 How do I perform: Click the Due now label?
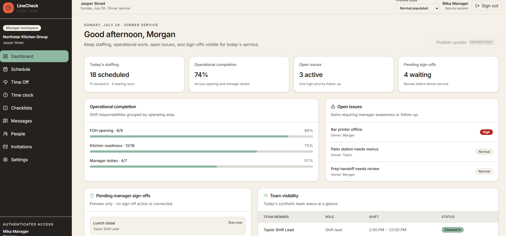tap(235, 223)
